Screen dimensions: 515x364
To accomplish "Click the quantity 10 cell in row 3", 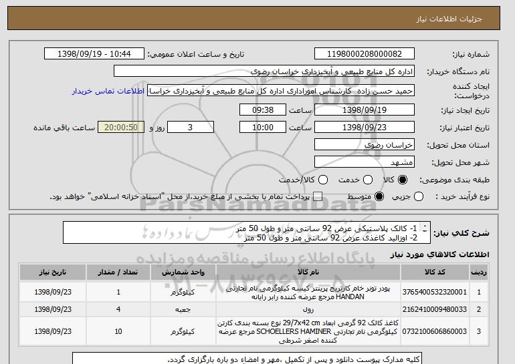I will coord(118,331).
